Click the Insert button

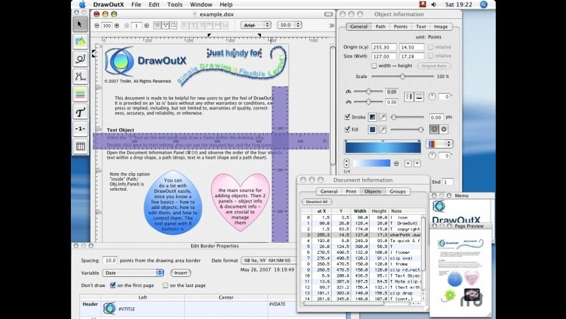point(180,273)
